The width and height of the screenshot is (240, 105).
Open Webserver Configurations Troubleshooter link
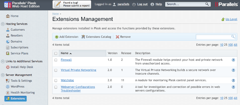[78, 89]
